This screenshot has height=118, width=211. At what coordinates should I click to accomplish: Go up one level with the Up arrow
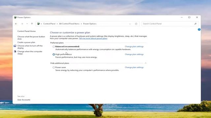coord(32,24)
